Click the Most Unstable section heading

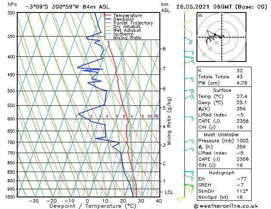221,135
